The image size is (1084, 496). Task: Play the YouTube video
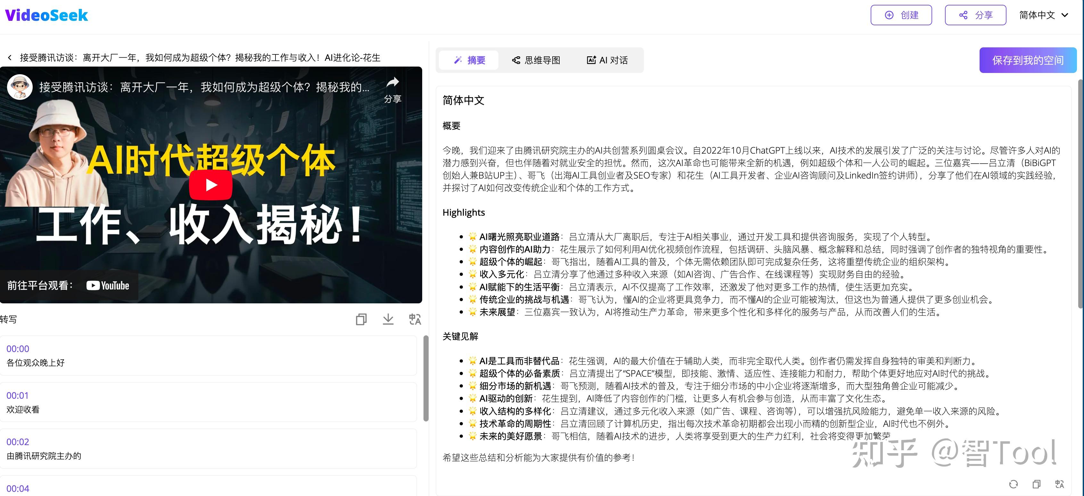point(211,185)
